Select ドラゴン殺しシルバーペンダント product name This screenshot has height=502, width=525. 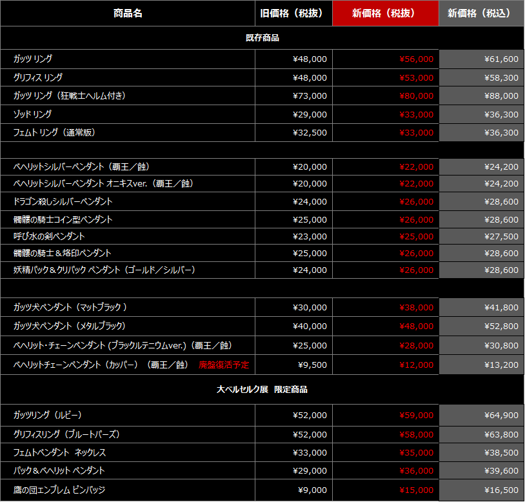63,201
